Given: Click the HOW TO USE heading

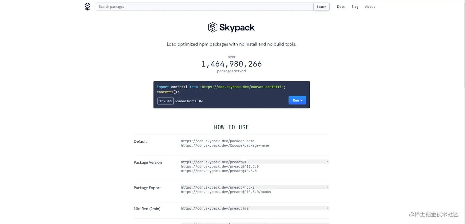Looking at the screenshot, I should pyautogui.click(x=232, y=127).
